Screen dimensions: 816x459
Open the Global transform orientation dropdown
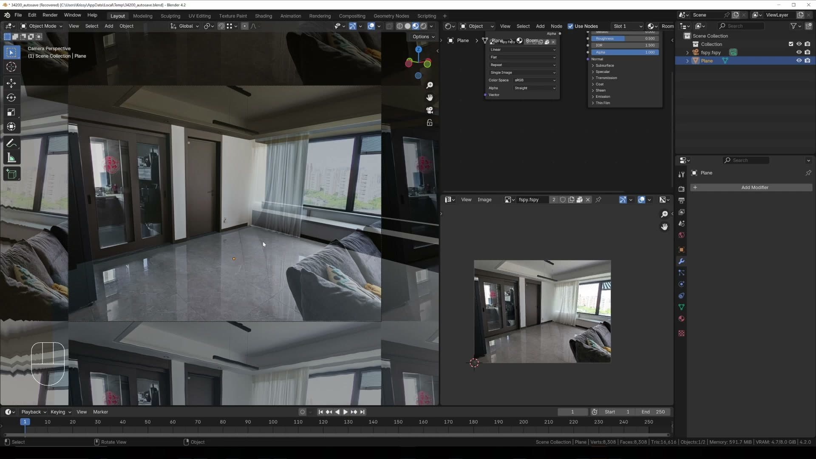tap(185, 26)
